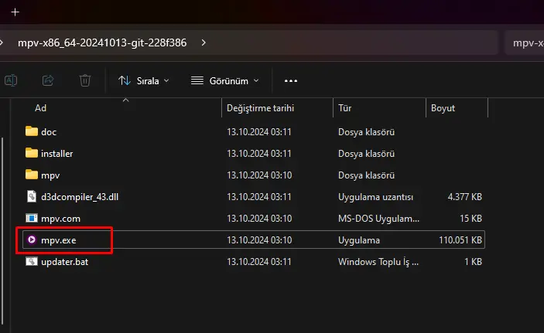Select the mpv.com file name
This screenshot has width=544, height=333.
[60, 219]
